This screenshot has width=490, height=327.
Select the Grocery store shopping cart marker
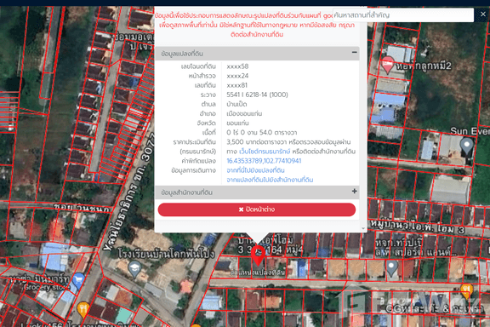pos(78,281)
